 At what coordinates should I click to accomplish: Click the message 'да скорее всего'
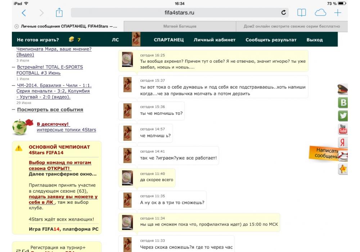(x=157, y=180)
